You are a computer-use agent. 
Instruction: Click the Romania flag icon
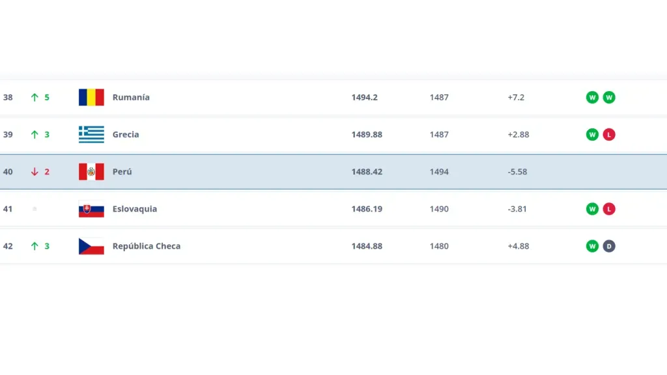(91, 98)
